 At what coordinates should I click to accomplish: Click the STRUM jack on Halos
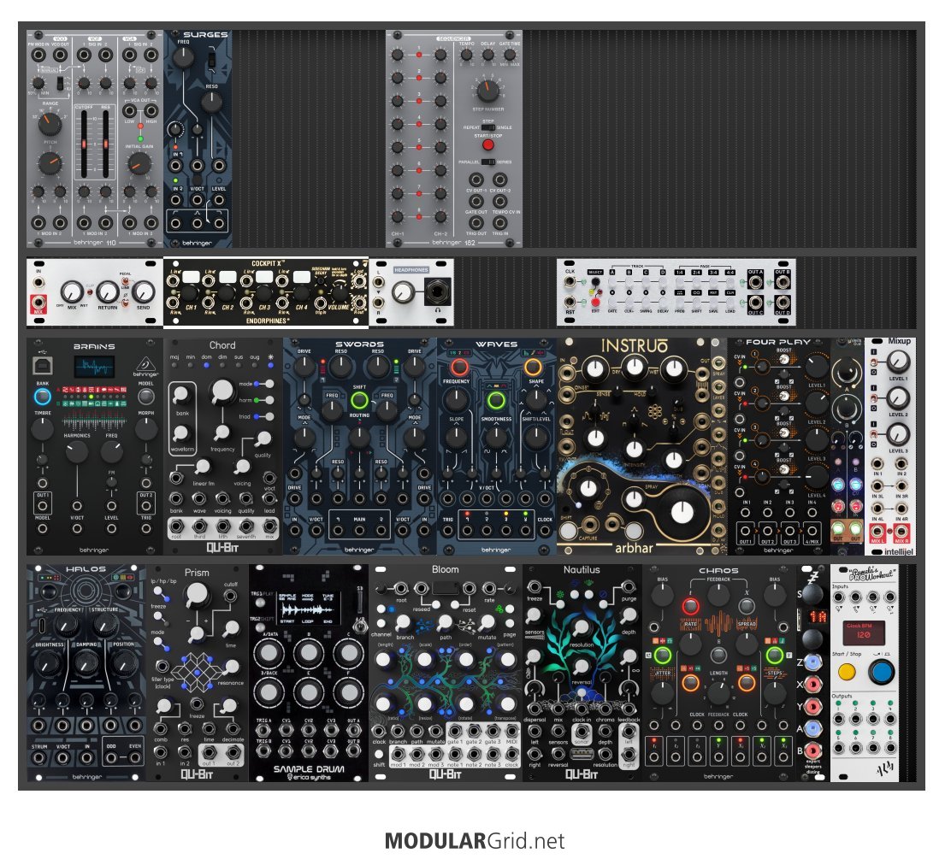[x=38, y=757]
